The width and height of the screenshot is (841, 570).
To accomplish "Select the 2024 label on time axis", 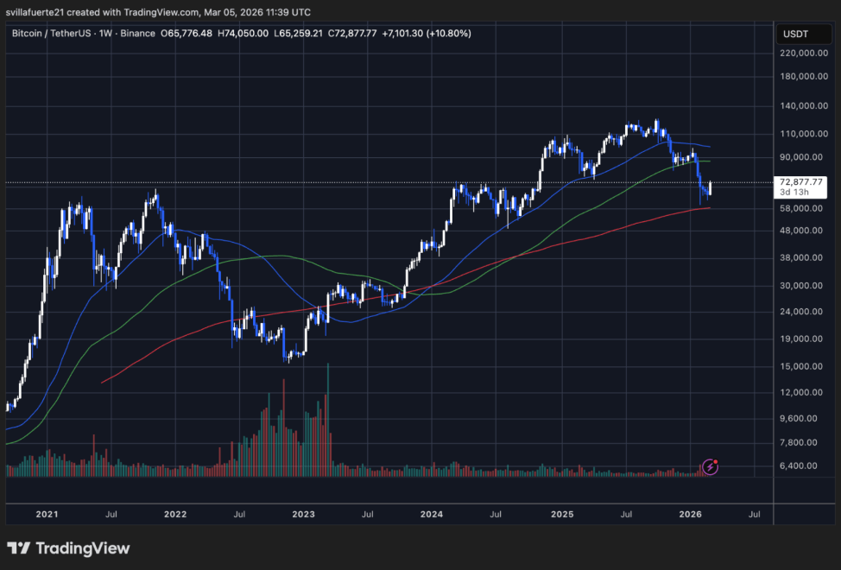I will (432, 514).
